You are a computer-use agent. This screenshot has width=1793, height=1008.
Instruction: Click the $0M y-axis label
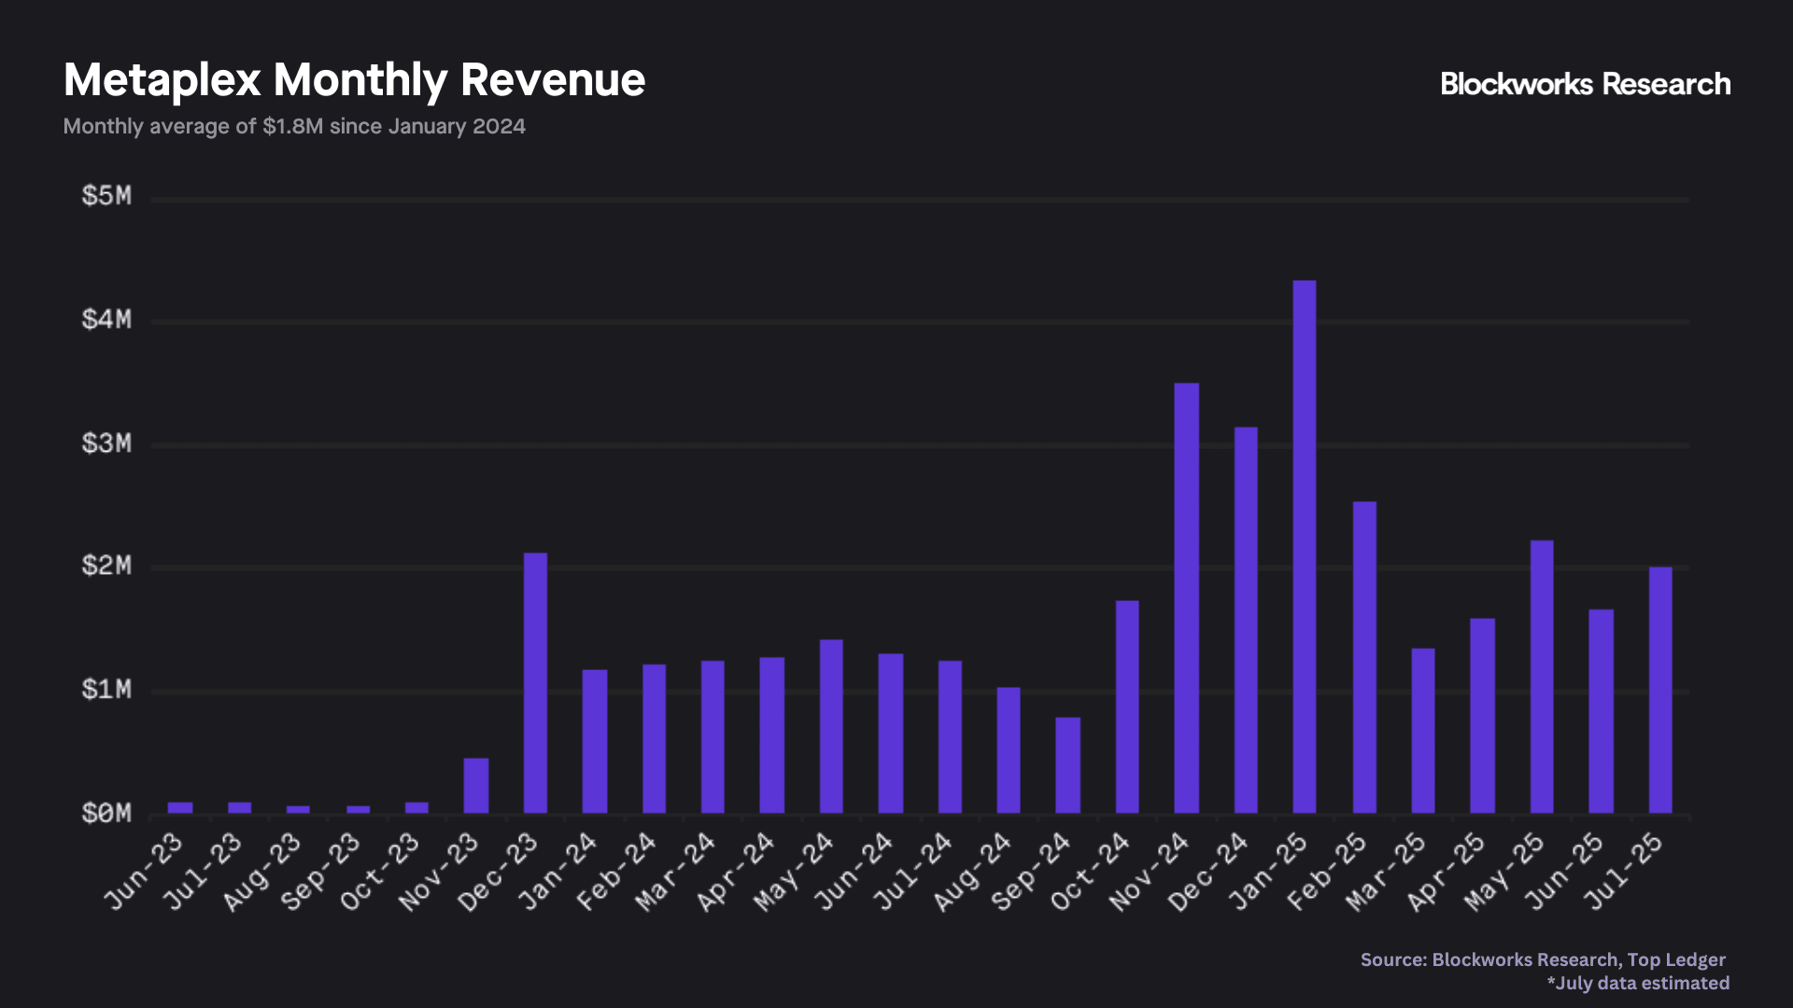106,814
